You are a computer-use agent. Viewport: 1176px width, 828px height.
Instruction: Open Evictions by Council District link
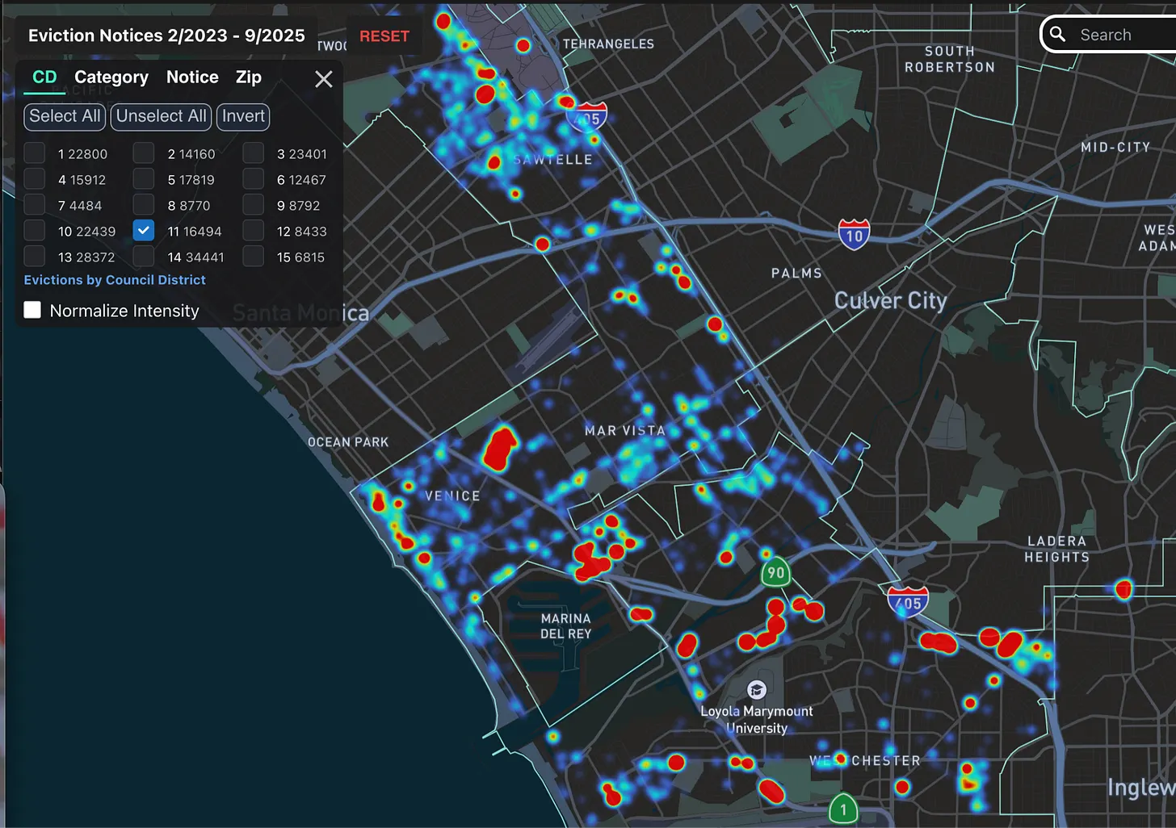(115, 280)
